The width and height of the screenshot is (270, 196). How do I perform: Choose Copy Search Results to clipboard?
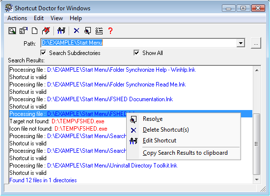click(184, 153)
